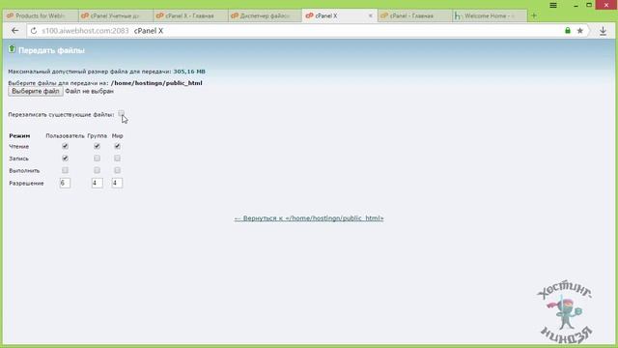This screenshot has width=618, height=348.
Task: Click the green padlock security icon
Action: point(568,30)
